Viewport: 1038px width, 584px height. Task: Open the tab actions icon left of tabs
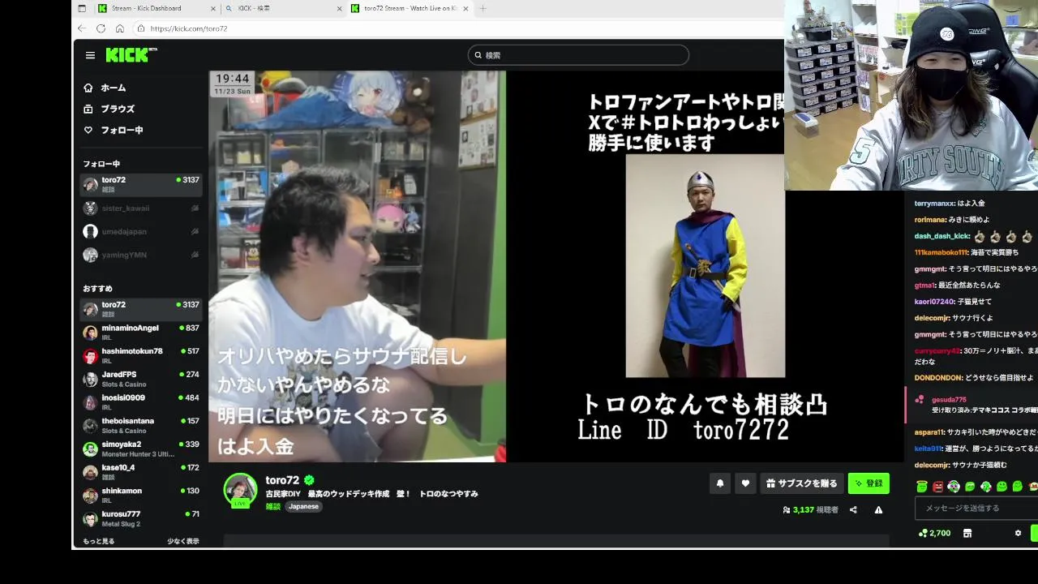pyautogui.click(x=82, y=8)
